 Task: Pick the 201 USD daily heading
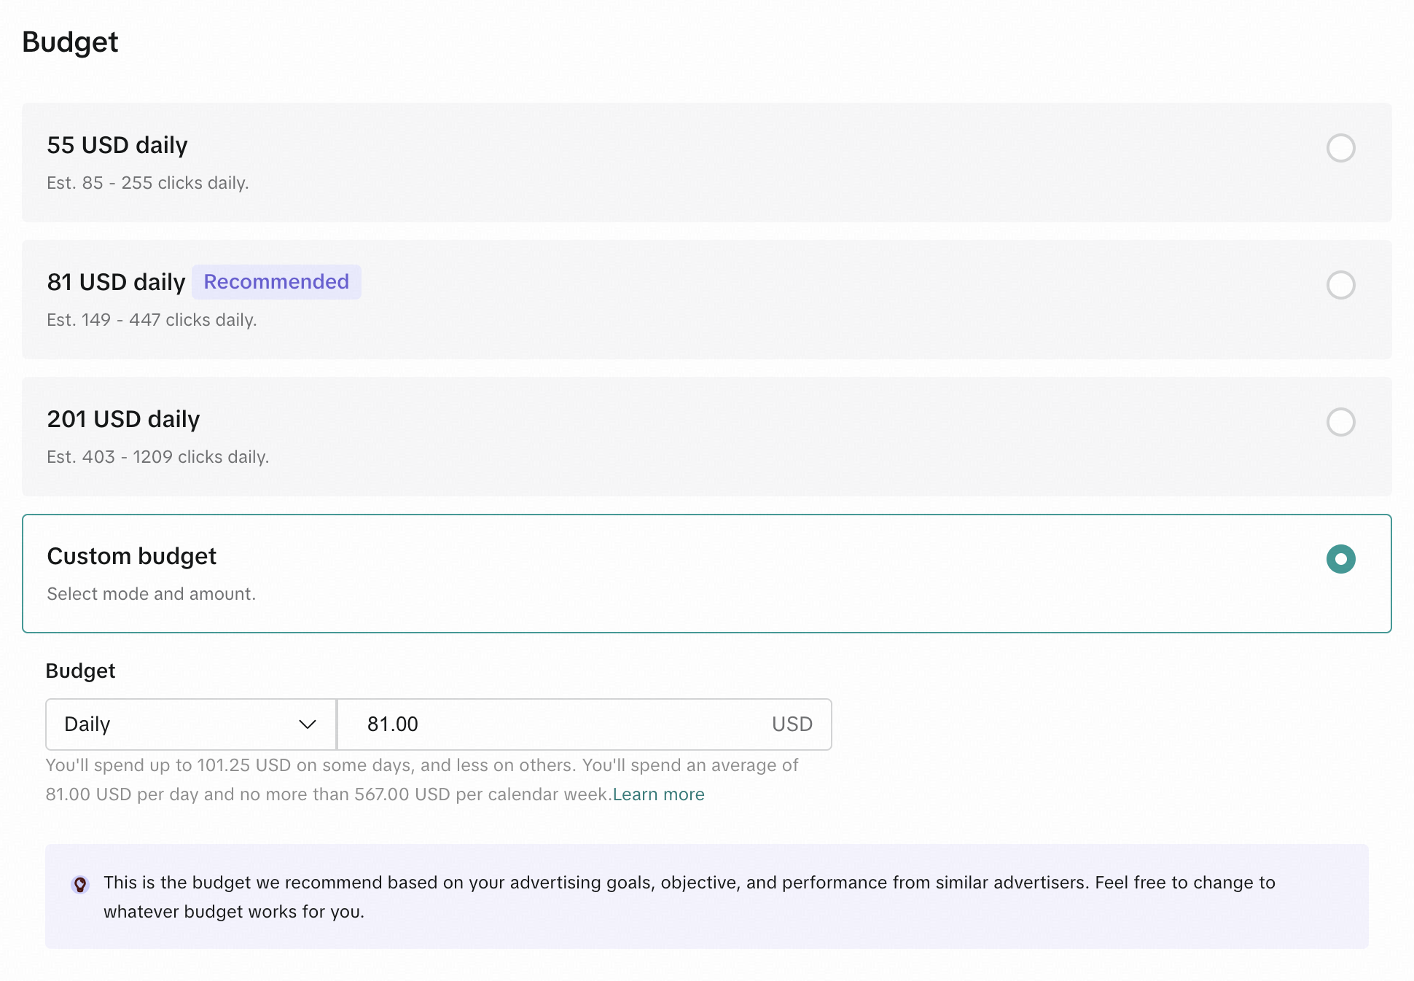point(123,419)
